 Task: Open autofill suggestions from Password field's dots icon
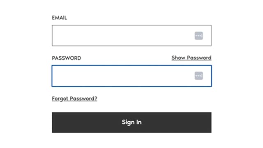click(199, 76)
